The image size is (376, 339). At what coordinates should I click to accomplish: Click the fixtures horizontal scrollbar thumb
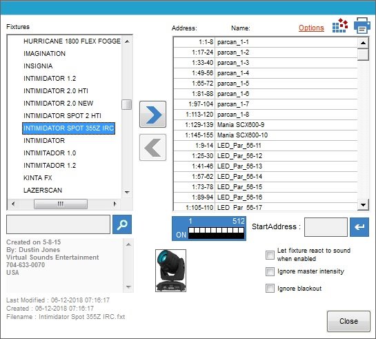(x=61, y=204)
